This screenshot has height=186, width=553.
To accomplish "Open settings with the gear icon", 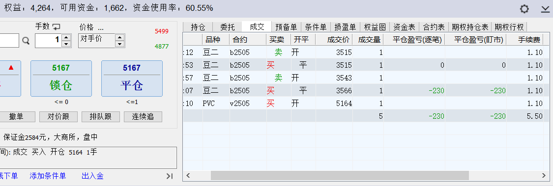I will pos(524,9).
